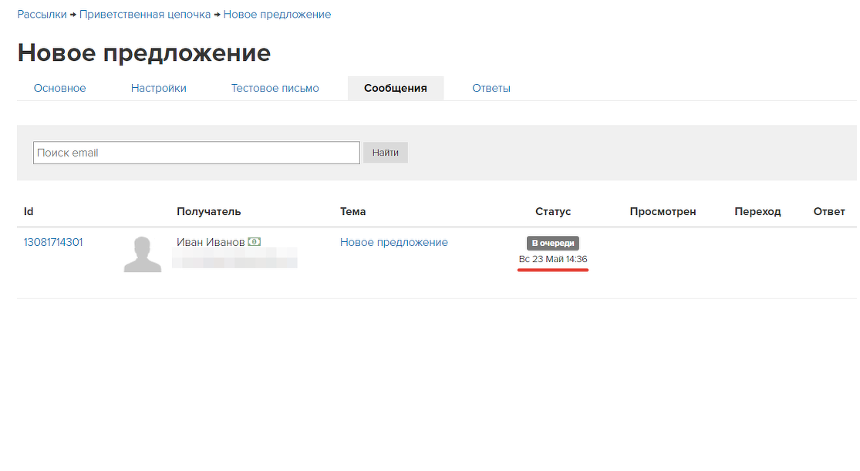This screenshot has height=471, width=860.
Task: Open the Основное tab
Action: [x=59, y=88]
